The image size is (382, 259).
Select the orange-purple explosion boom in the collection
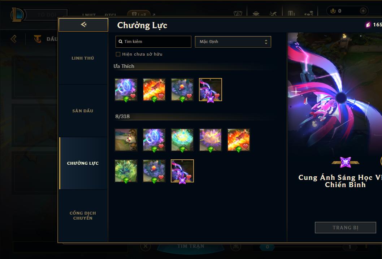[x=210, y=140]
